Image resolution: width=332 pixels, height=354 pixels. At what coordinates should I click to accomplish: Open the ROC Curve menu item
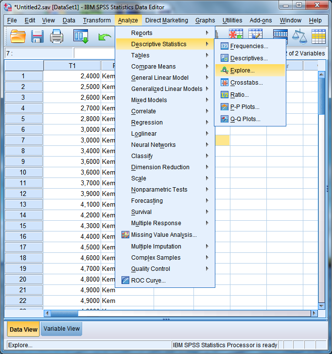point(148,280)
